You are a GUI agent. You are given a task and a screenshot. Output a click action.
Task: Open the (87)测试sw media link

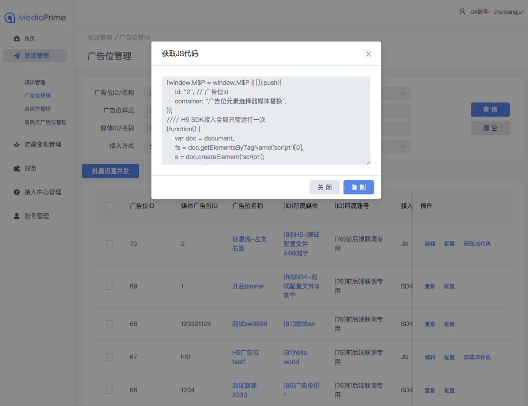299,324
